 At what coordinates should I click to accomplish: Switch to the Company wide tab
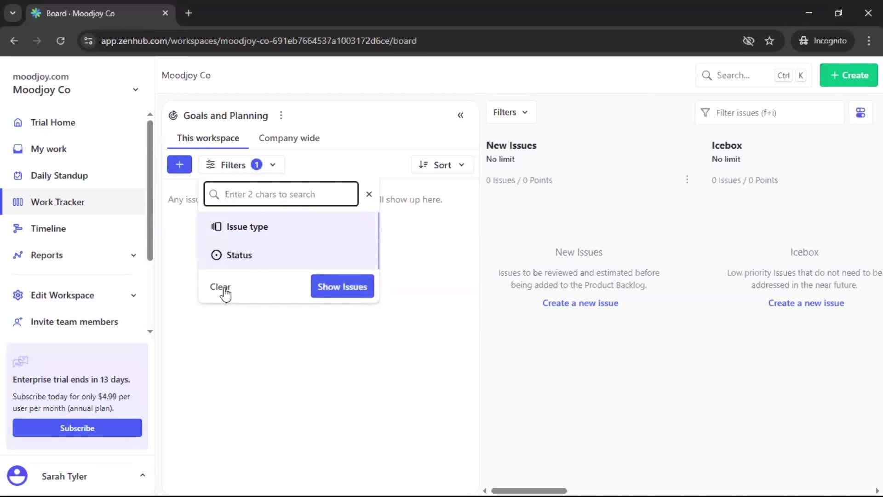(289, 138)
